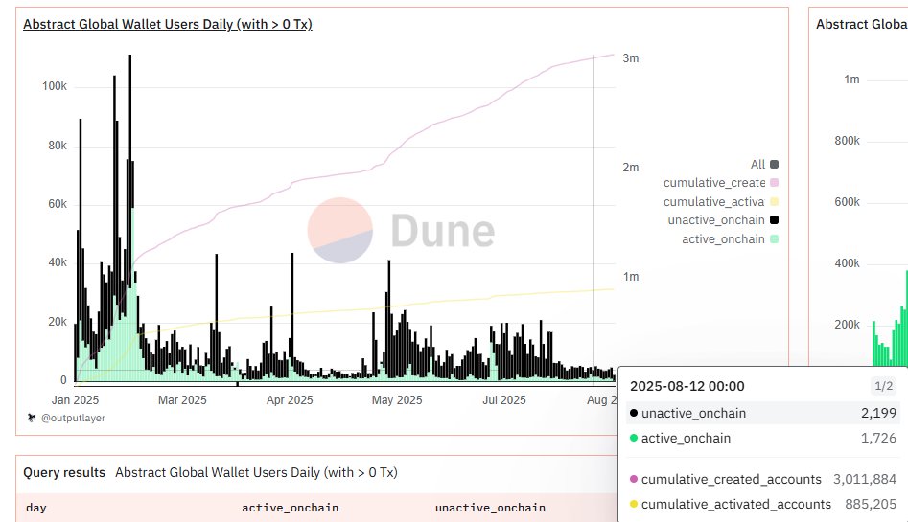This screenshot has width=908, height=522.
Task: Toggle unactive_onchain legend black swatch
Action: (774, 220)
